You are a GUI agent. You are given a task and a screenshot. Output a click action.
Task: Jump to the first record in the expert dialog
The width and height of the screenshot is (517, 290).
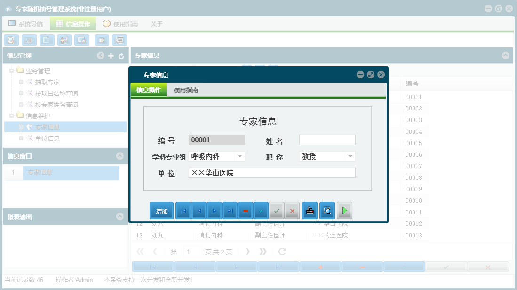point(183,210)
